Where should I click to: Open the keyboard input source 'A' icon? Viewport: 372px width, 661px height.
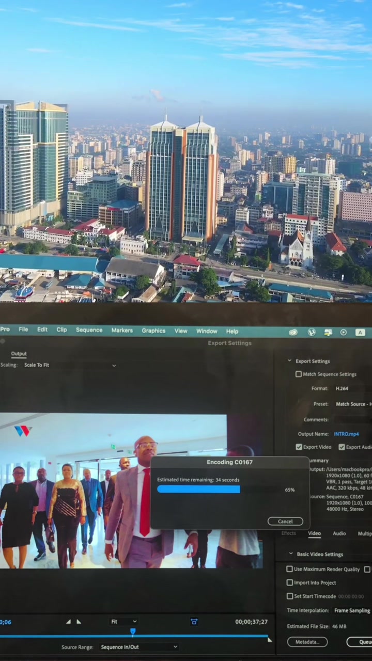(360, 332)
